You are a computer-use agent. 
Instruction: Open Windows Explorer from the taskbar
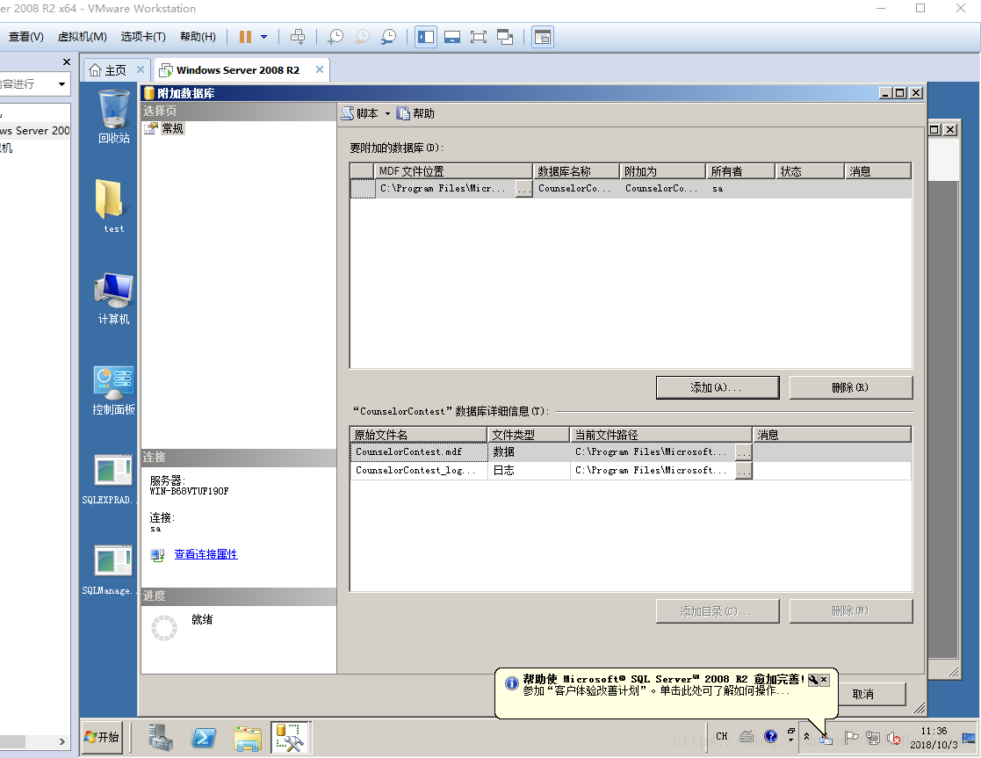coord(248,737)
